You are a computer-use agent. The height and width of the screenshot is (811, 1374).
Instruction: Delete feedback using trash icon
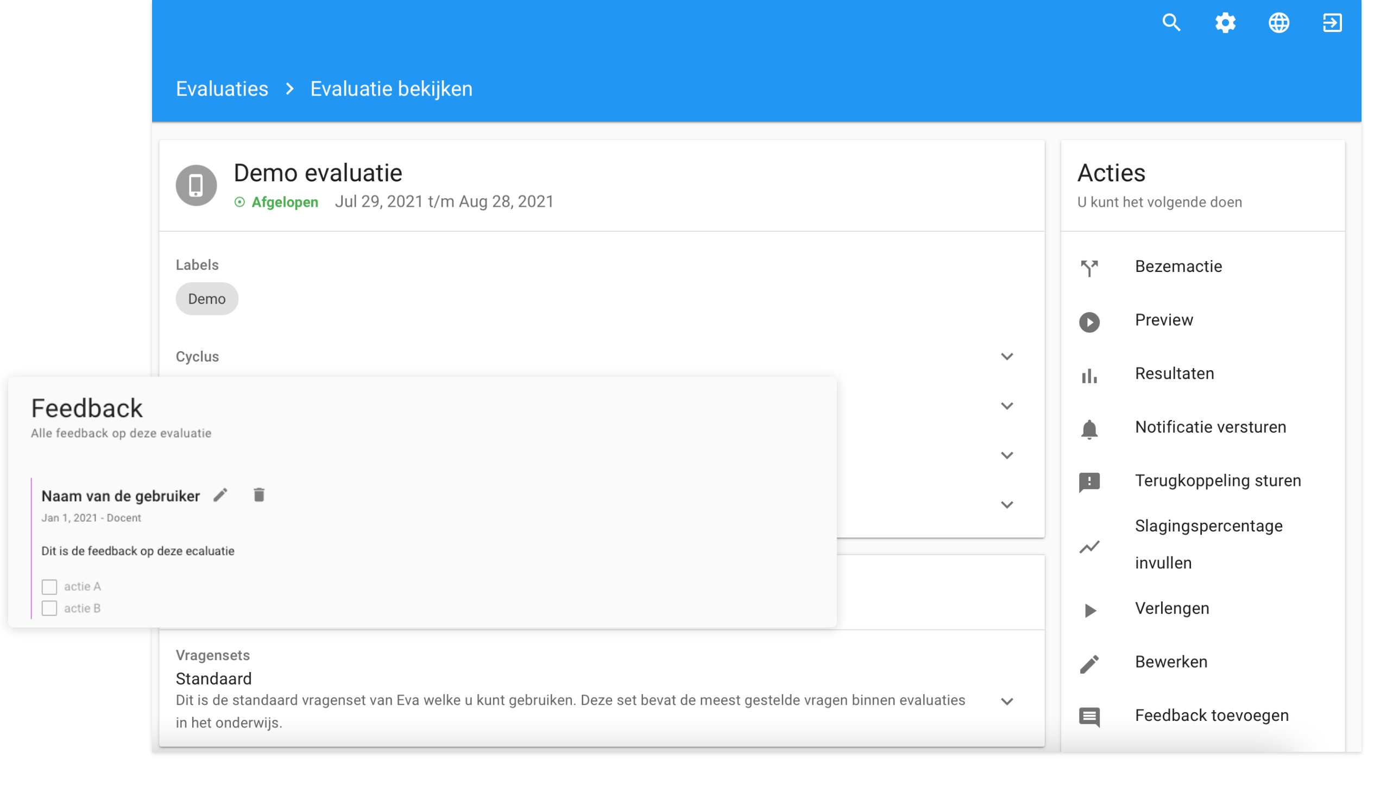(x=259, y=495)
